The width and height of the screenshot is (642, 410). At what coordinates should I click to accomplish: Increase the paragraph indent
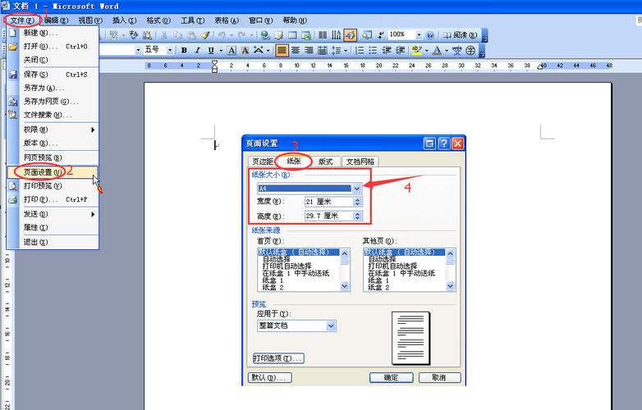coord(401,50)
